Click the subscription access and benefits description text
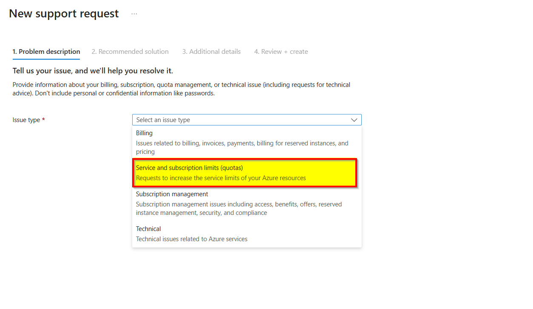The height and width of the screenshot is (309, 533). [239, 209]
